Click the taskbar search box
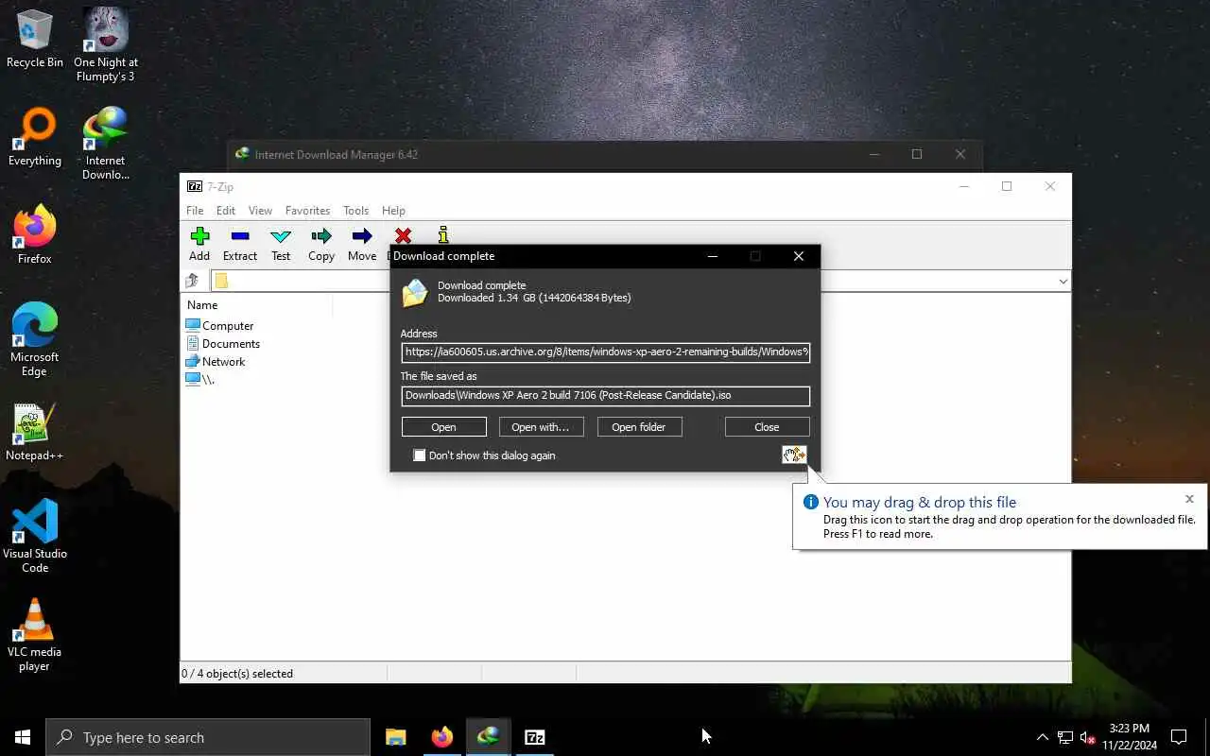This screenshot has width=1210, height=756. click(x=208, y=737)
